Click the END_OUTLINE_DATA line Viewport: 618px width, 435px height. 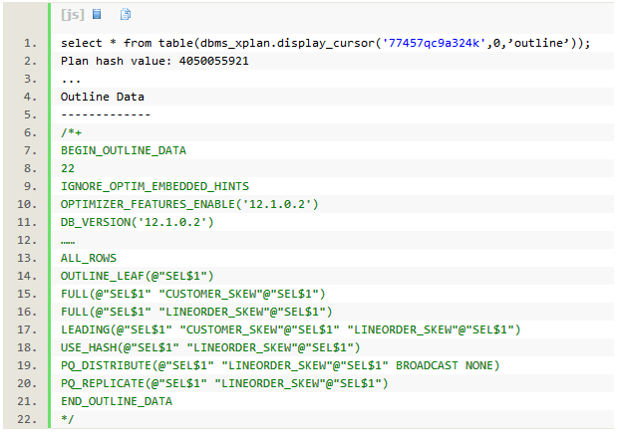pos(117,401)
